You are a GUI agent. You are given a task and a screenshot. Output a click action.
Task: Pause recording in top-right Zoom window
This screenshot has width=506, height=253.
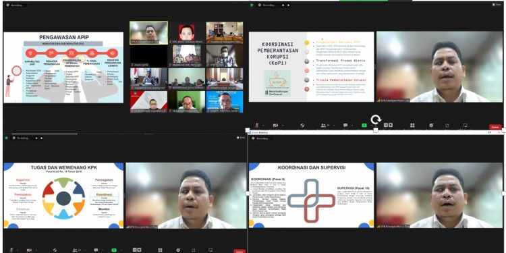(x=283, y=5)
